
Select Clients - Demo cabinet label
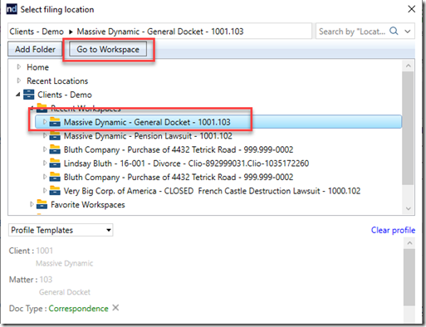pos(65,95)
